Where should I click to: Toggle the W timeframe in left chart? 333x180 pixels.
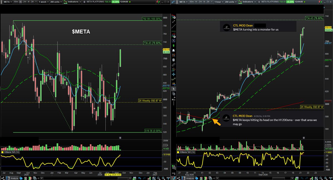coord(20,2)
